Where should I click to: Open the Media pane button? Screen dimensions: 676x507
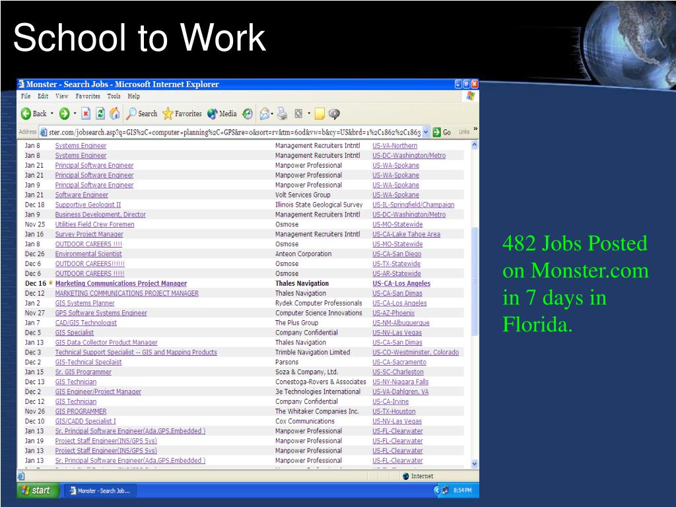pos(222,114)
